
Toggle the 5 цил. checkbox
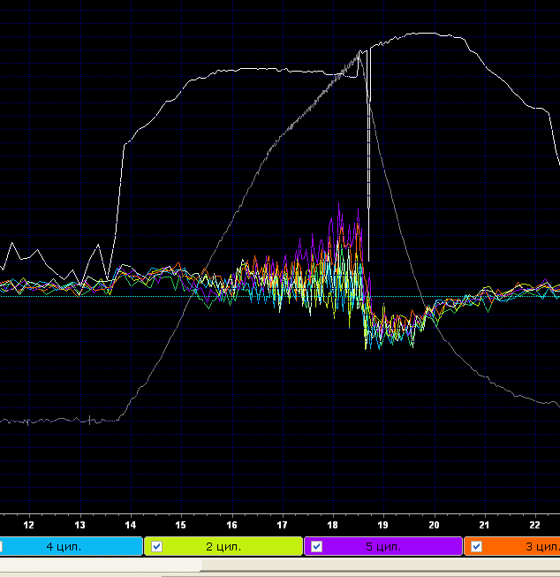click(x=316, y=546)
